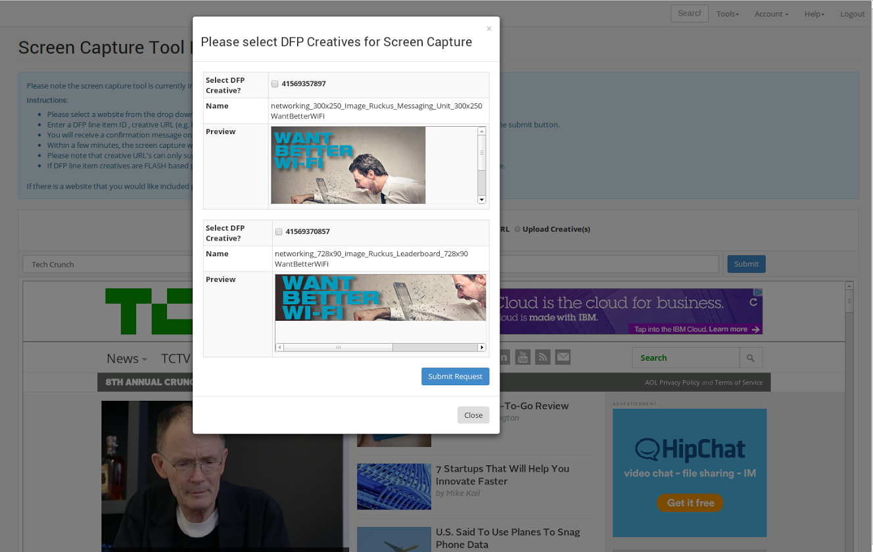873x552 pixels.
Task: Click the reload icon on IBM ad
Action: [753, 303]
